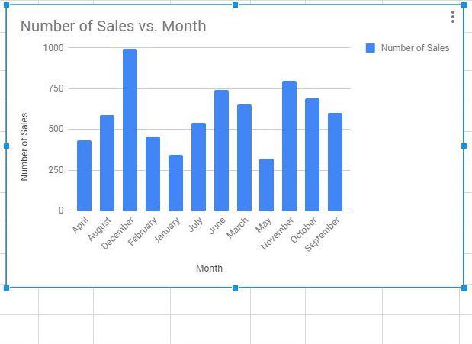
Task: Click the January bar
Action: click(x=175, y=183)
